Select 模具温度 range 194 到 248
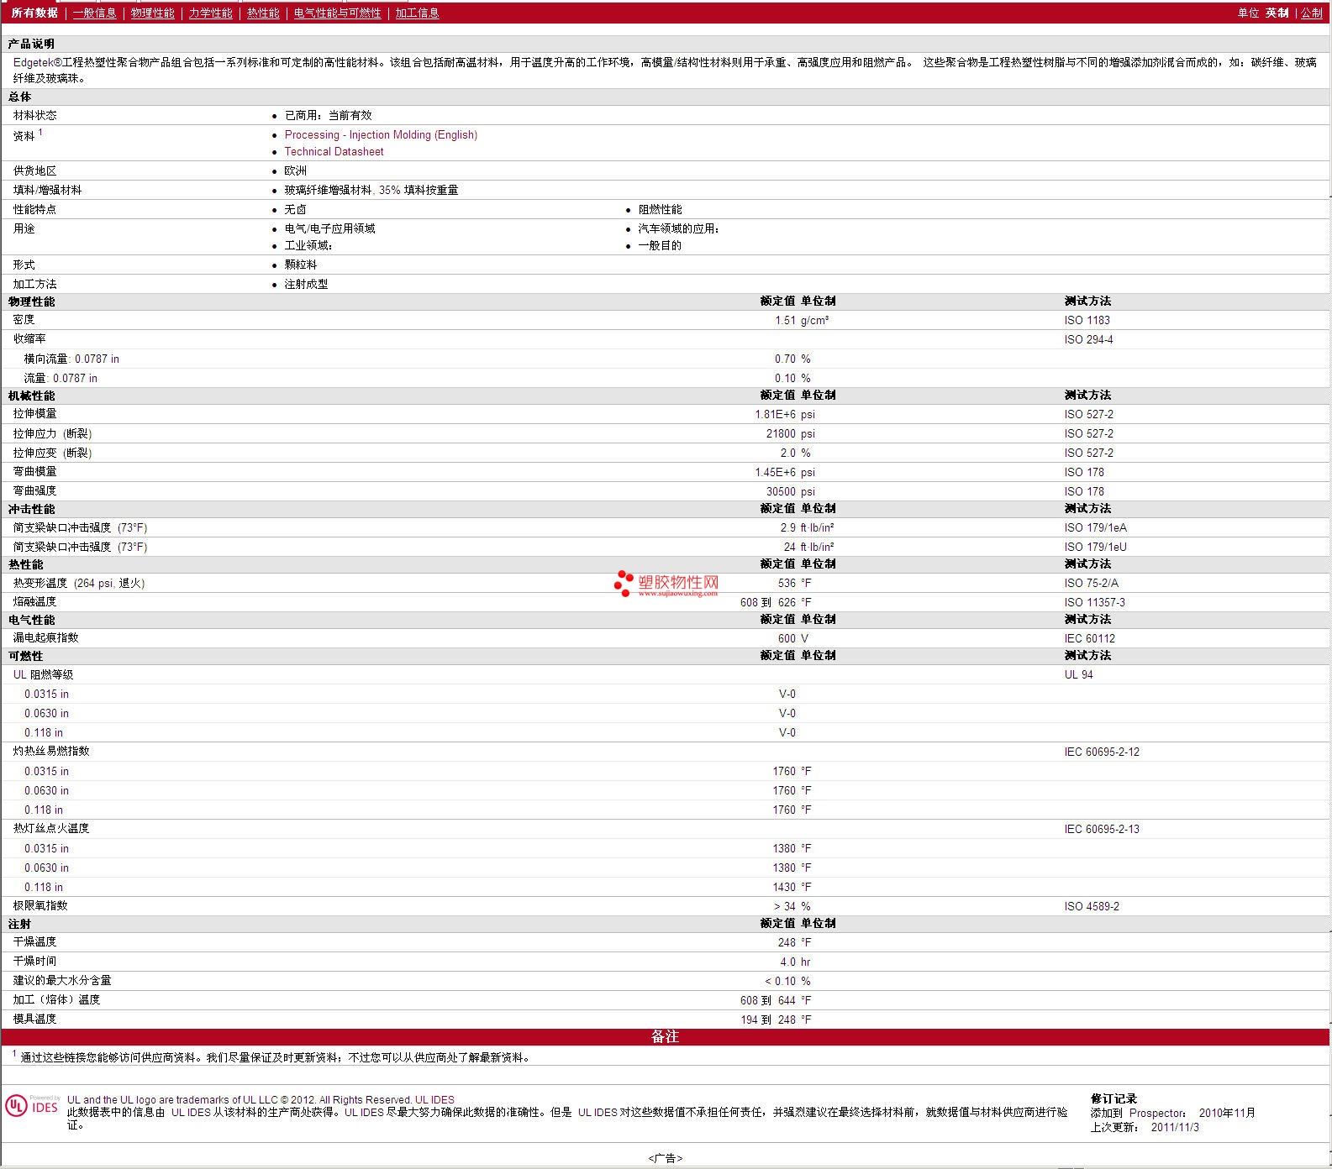1332x1169 pixels. 768,1020
